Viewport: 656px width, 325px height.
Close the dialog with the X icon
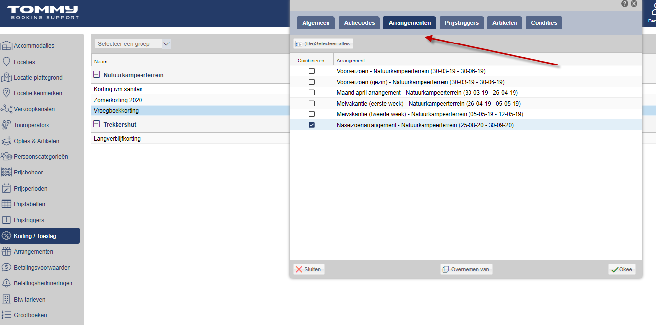[x=634, y=3]
